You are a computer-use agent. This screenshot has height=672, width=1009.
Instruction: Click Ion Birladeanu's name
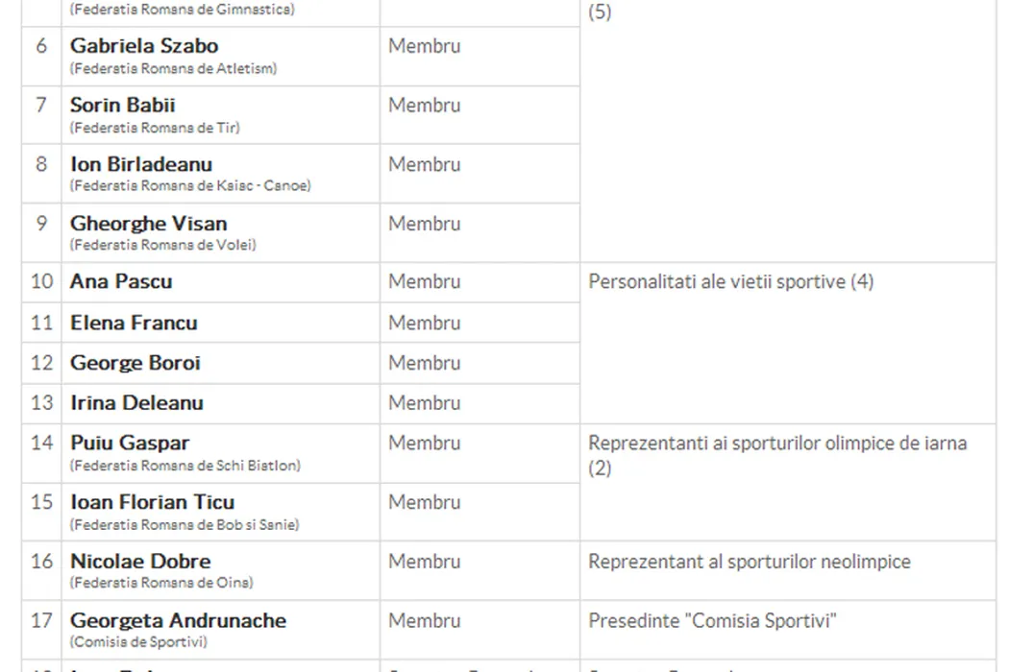[141, 165]
